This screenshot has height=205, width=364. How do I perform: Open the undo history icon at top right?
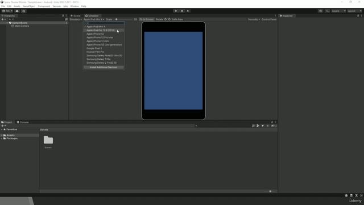[x=321, y=11]
